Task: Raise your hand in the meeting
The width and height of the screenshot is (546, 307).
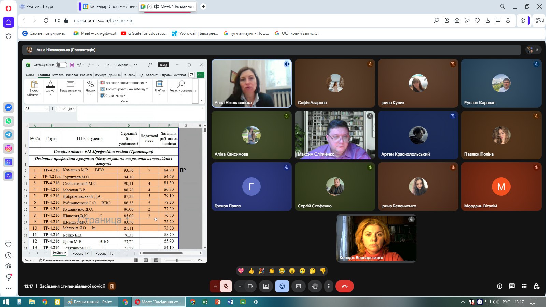Action: (315, 286)
